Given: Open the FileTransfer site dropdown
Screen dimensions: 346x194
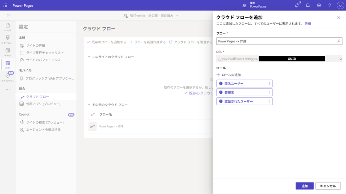Looking at the screenshot, I should click(x=177, y=15).
